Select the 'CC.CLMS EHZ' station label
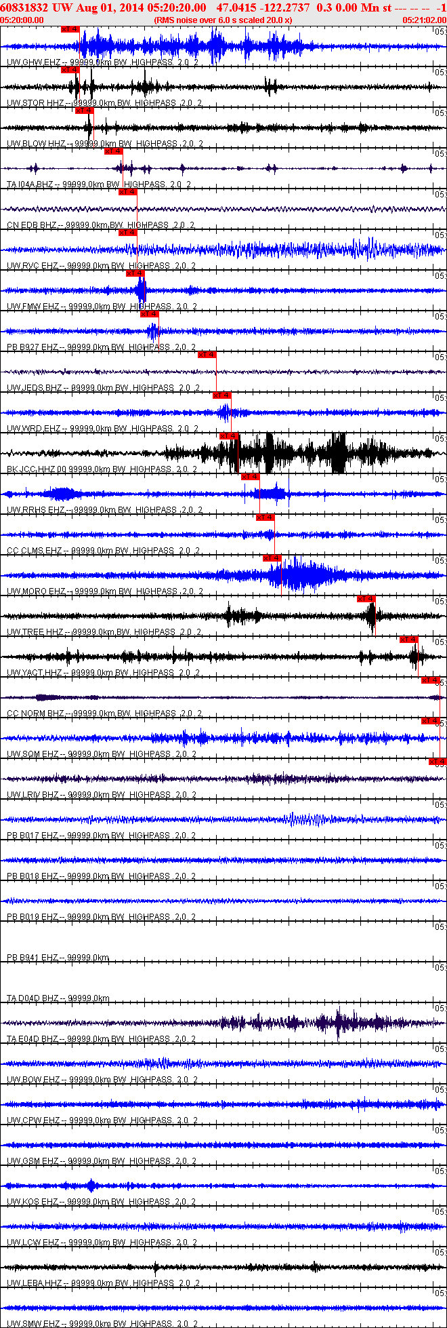Viewport: 447px width, 1328px height. coord(35,551)
